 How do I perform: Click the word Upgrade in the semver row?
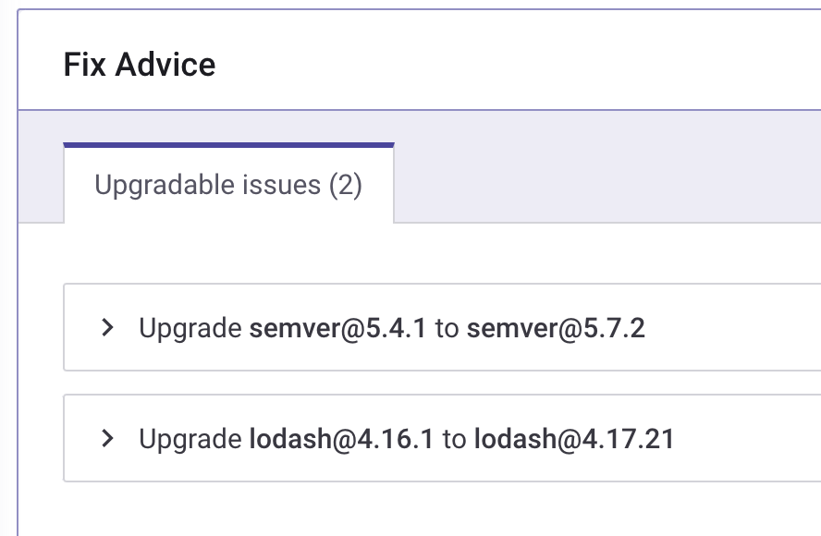tap(190, 328)
